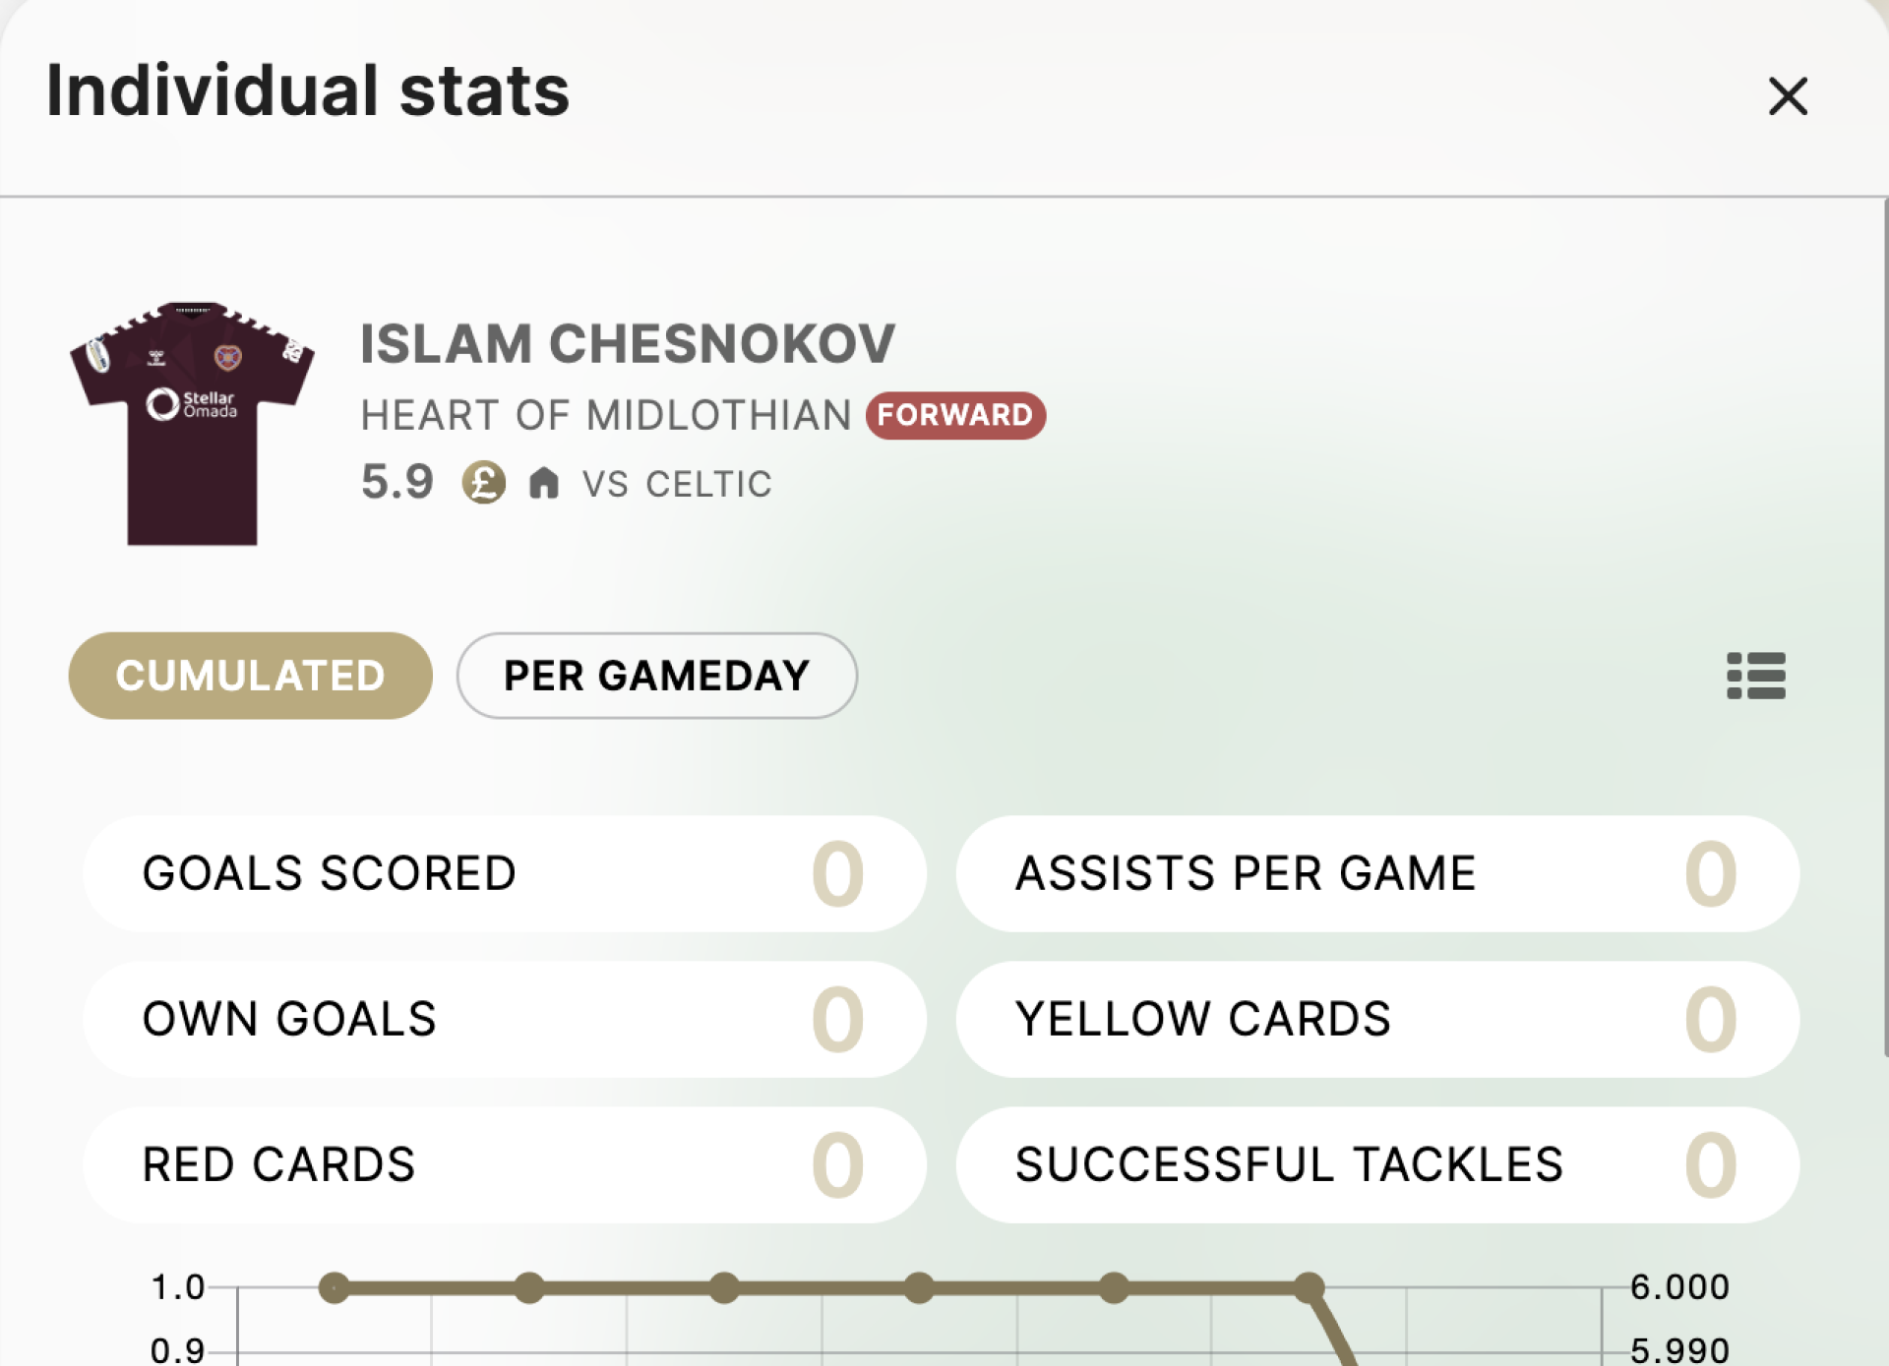Click the list view icon
The image size is (1889, 1366).
[x=1755, y=676]
